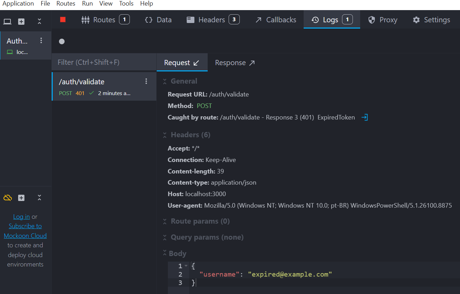Screen dimensions: 460x294
Task: Select the Auth environment entry
Action: [26, 46]
